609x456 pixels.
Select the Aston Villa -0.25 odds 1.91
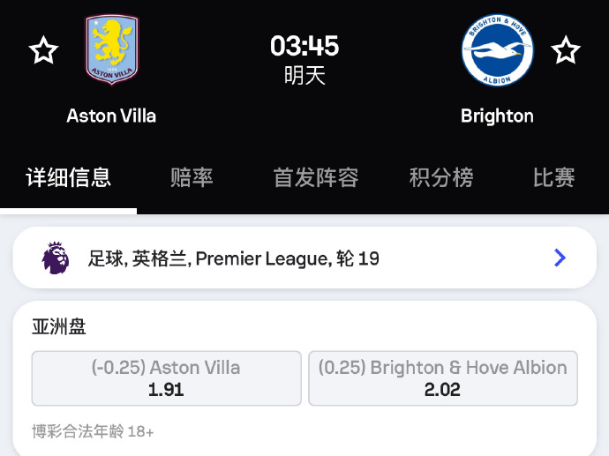[166, 378]
